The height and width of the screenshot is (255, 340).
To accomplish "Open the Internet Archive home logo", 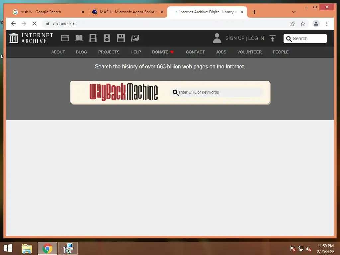I will click(x=31, y=38).
